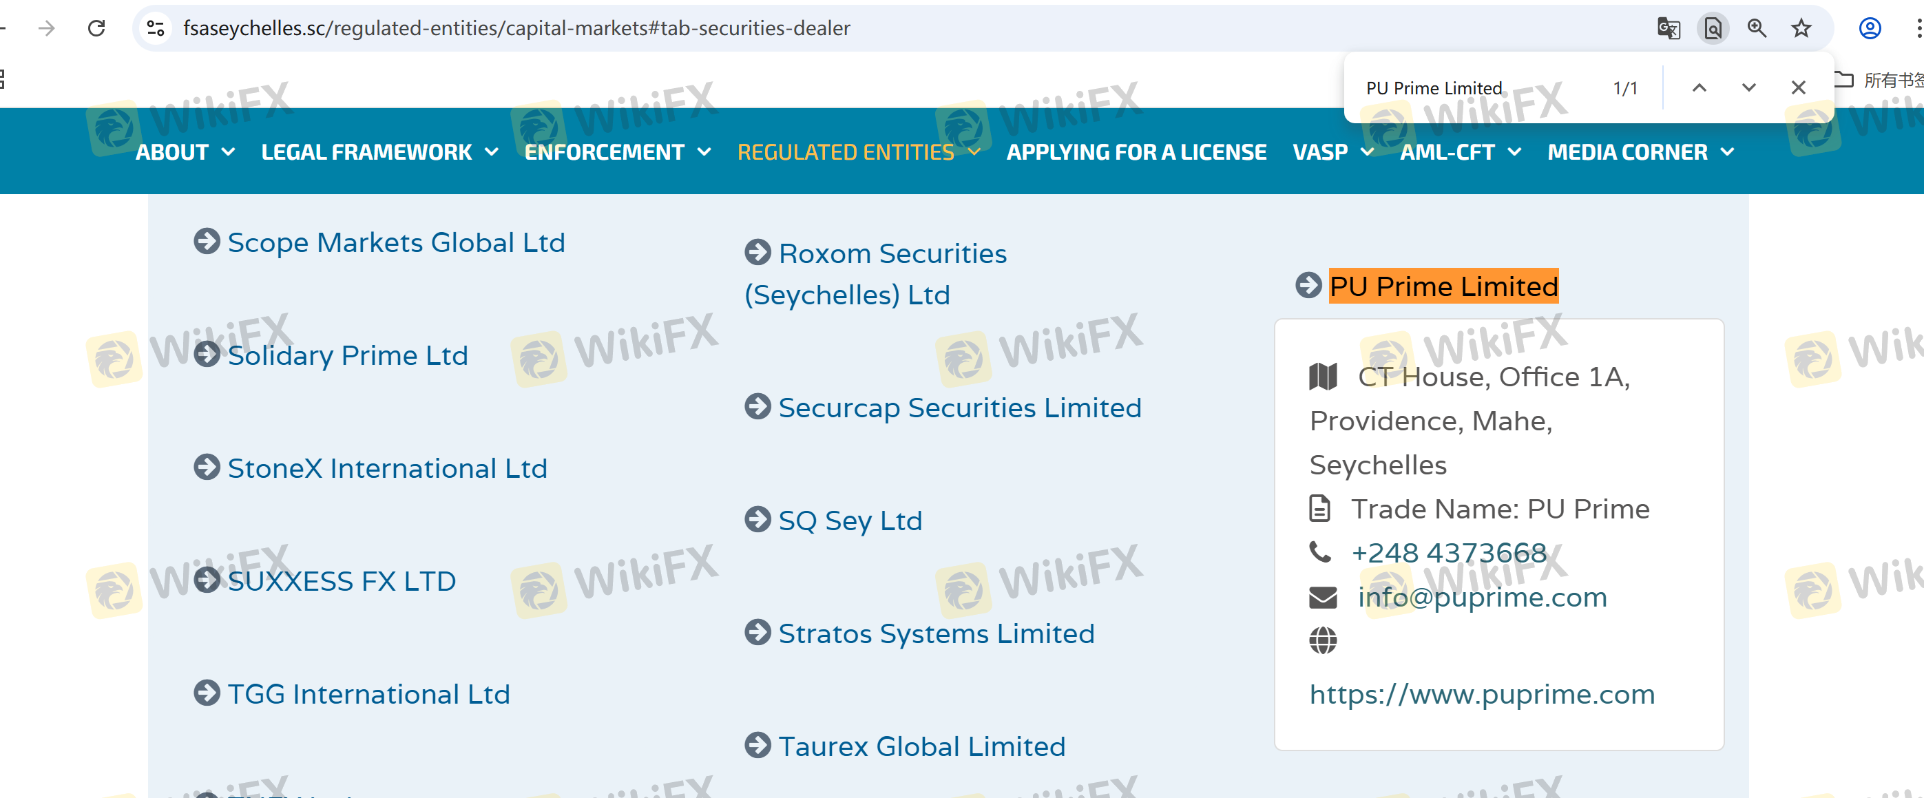Click the document icon beside Trade Name
The height and width of the screenshot is (798, 1924).
(x=1320, y=508)
